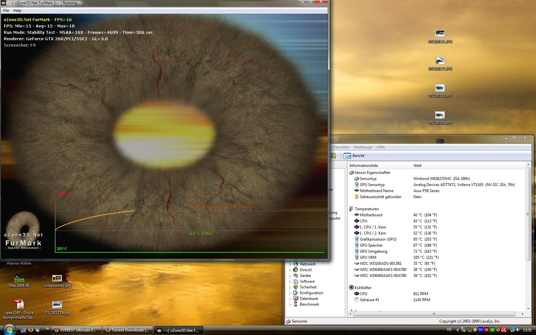The image size is (536, 335).
Task: Select the Grafikprozessor (GPU) temperature row
Action: click(436, 239)
